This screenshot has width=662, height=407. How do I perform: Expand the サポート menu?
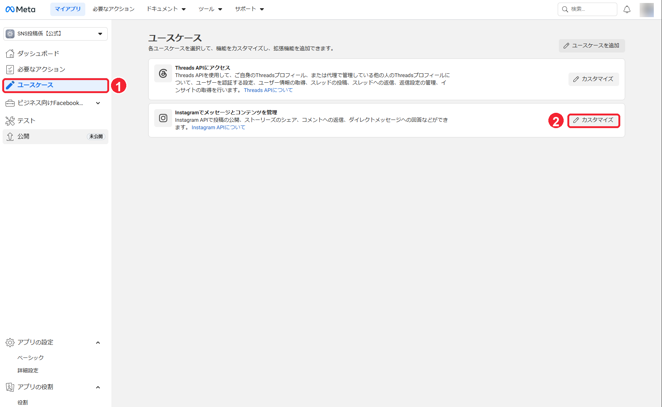pos(249,9)
